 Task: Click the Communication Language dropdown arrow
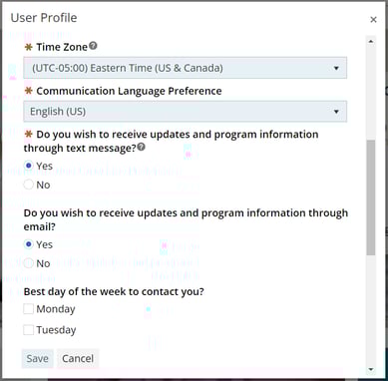pyautogui.click(x=336, y=112)
